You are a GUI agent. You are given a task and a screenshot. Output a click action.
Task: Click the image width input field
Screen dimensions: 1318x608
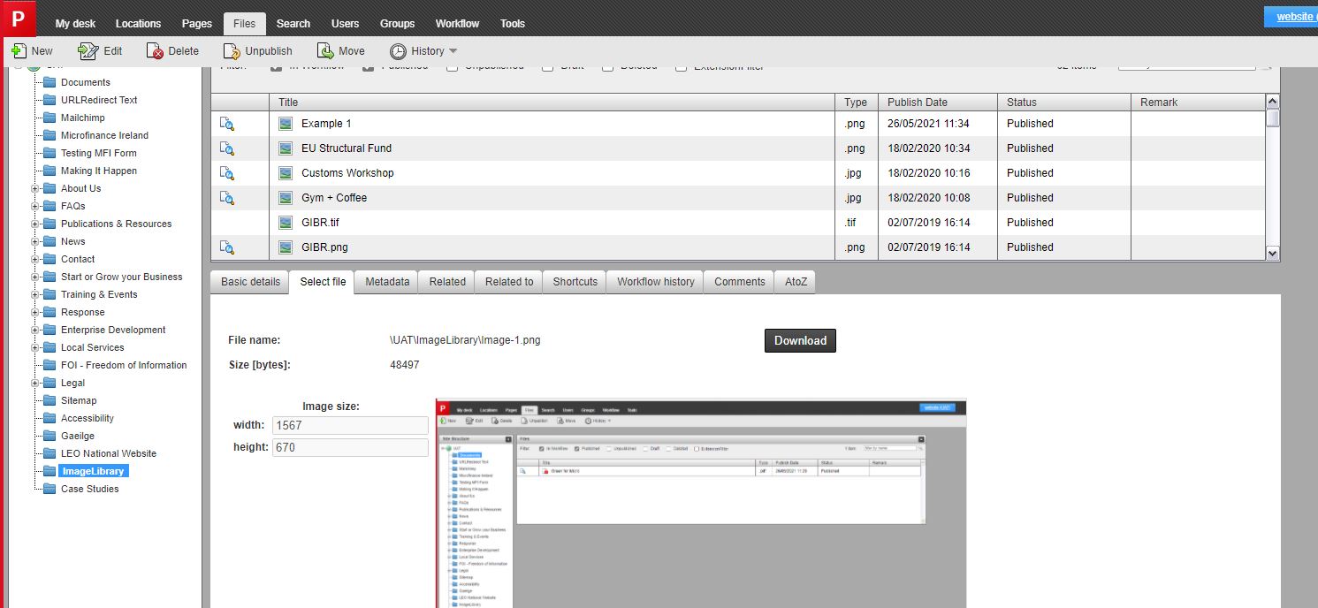pyautogui.click(x=350, y=425)
